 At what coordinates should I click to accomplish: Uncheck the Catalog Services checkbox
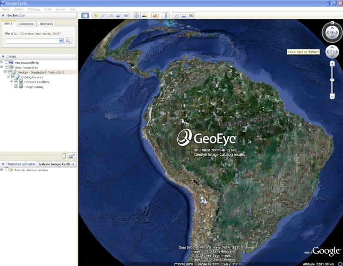click(x=13, y=76)
